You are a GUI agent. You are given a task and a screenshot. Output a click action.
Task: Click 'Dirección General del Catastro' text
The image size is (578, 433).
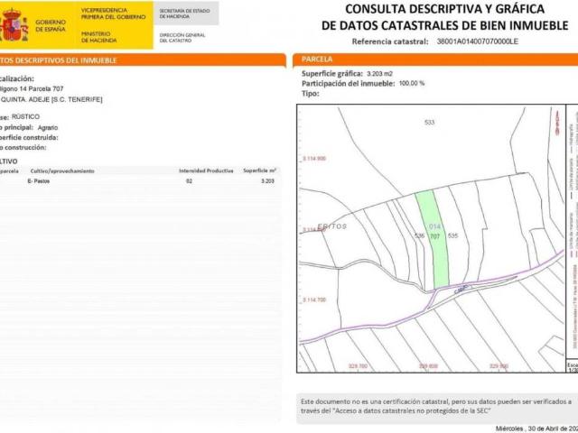(x=182, y=38)
